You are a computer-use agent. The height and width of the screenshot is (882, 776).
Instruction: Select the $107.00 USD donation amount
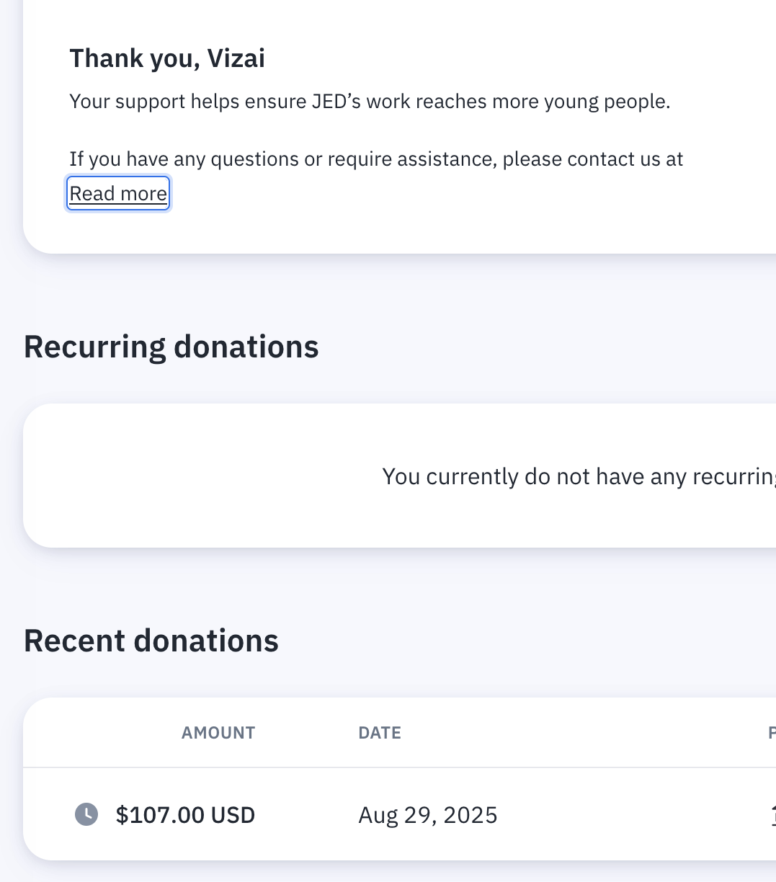coord(185,815)
